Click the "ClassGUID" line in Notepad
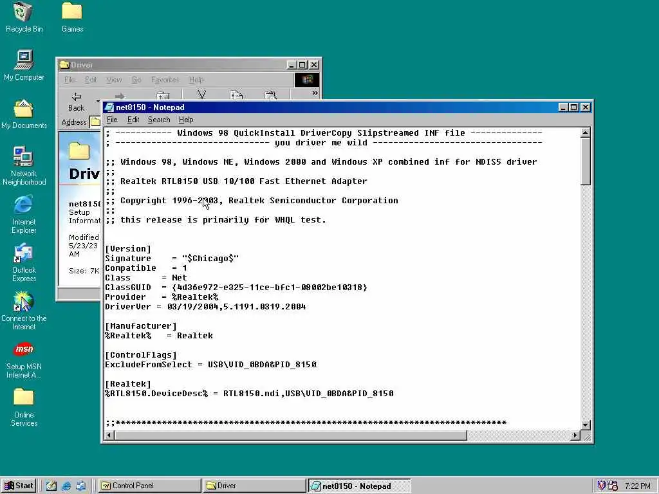This screenshot has height=494, width=659. click(x=236, y=288)
